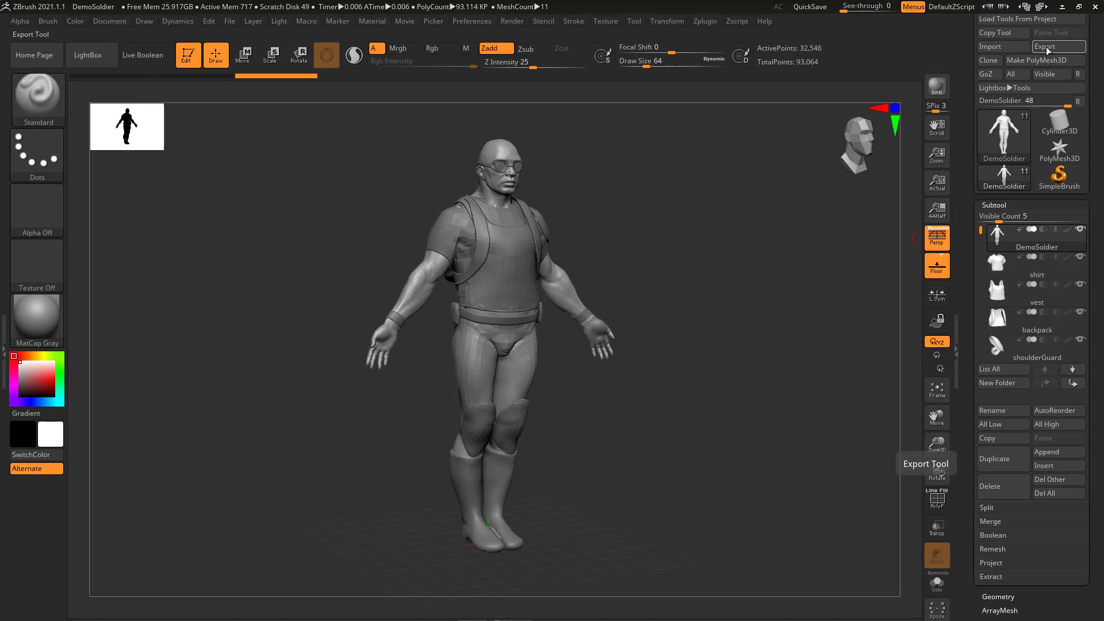Image resolution: width=1104 pixels, height=621 pixels.
Task: Toggle Solo mode
Action: [x=937, y=583]
